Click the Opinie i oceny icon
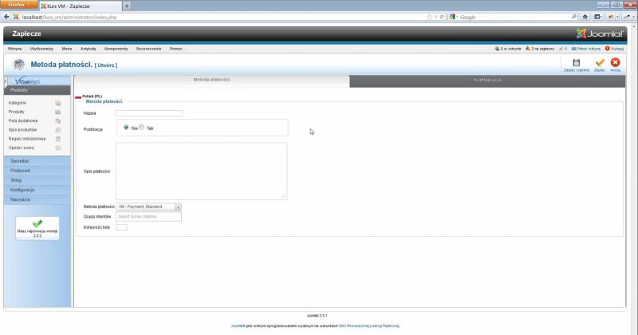 tap(57, 148)
